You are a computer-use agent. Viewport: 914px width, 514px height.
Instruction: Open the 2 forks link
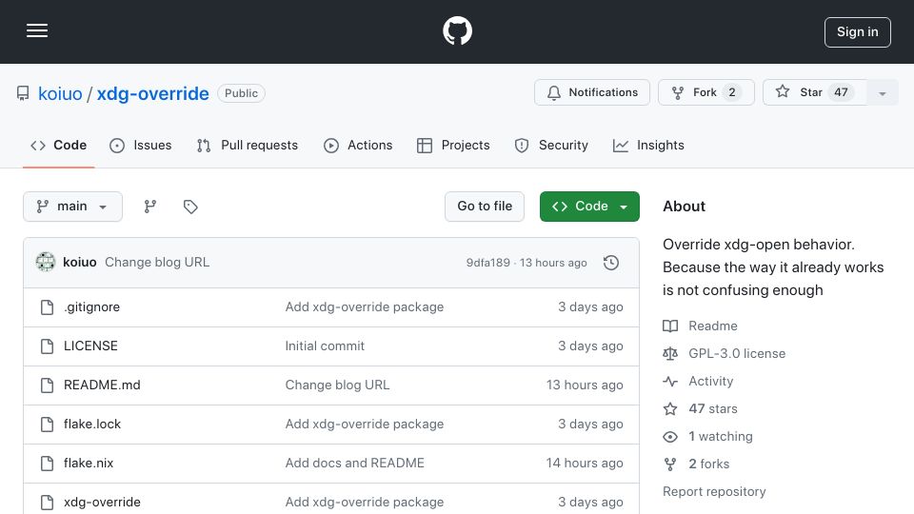[x=696, y=464]
